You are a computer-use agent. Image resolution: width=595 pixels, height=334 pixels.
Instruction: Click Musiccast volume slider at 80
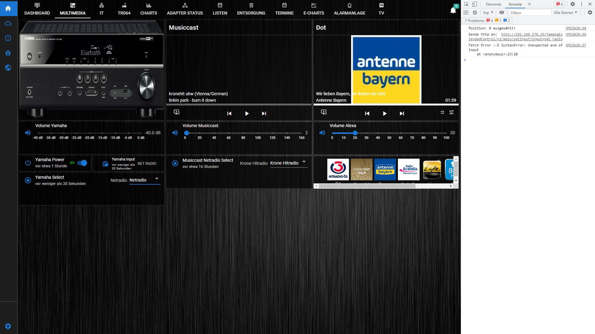click(x=243, y=133)
